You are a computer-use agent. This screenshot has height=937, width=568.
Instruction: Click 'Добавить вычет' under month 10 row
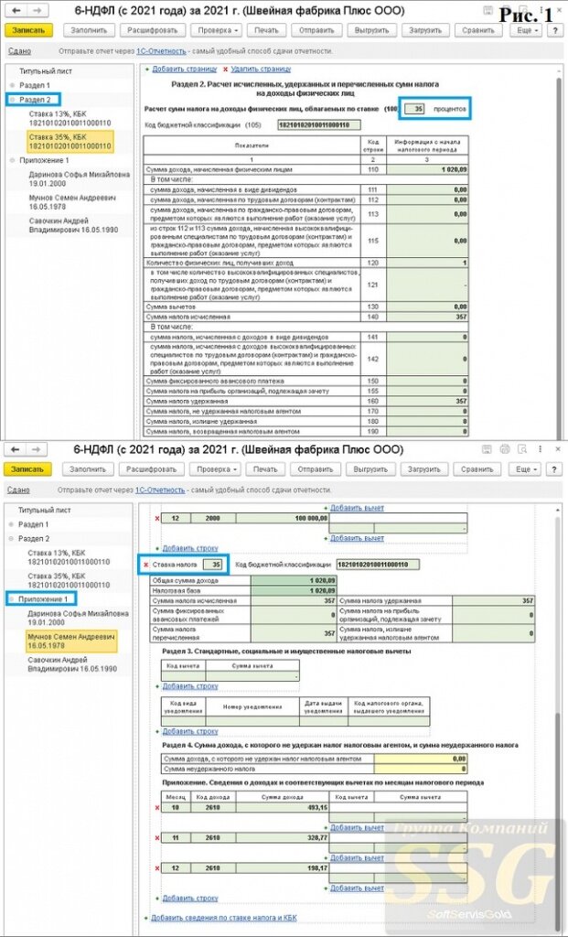click(357, 827)
